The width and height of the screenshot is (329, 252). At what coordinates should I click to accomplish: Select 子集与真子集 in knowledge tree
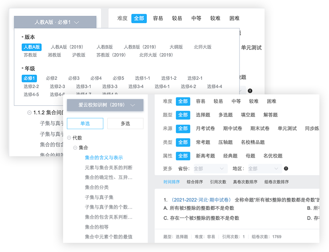[x=99, y=197]
